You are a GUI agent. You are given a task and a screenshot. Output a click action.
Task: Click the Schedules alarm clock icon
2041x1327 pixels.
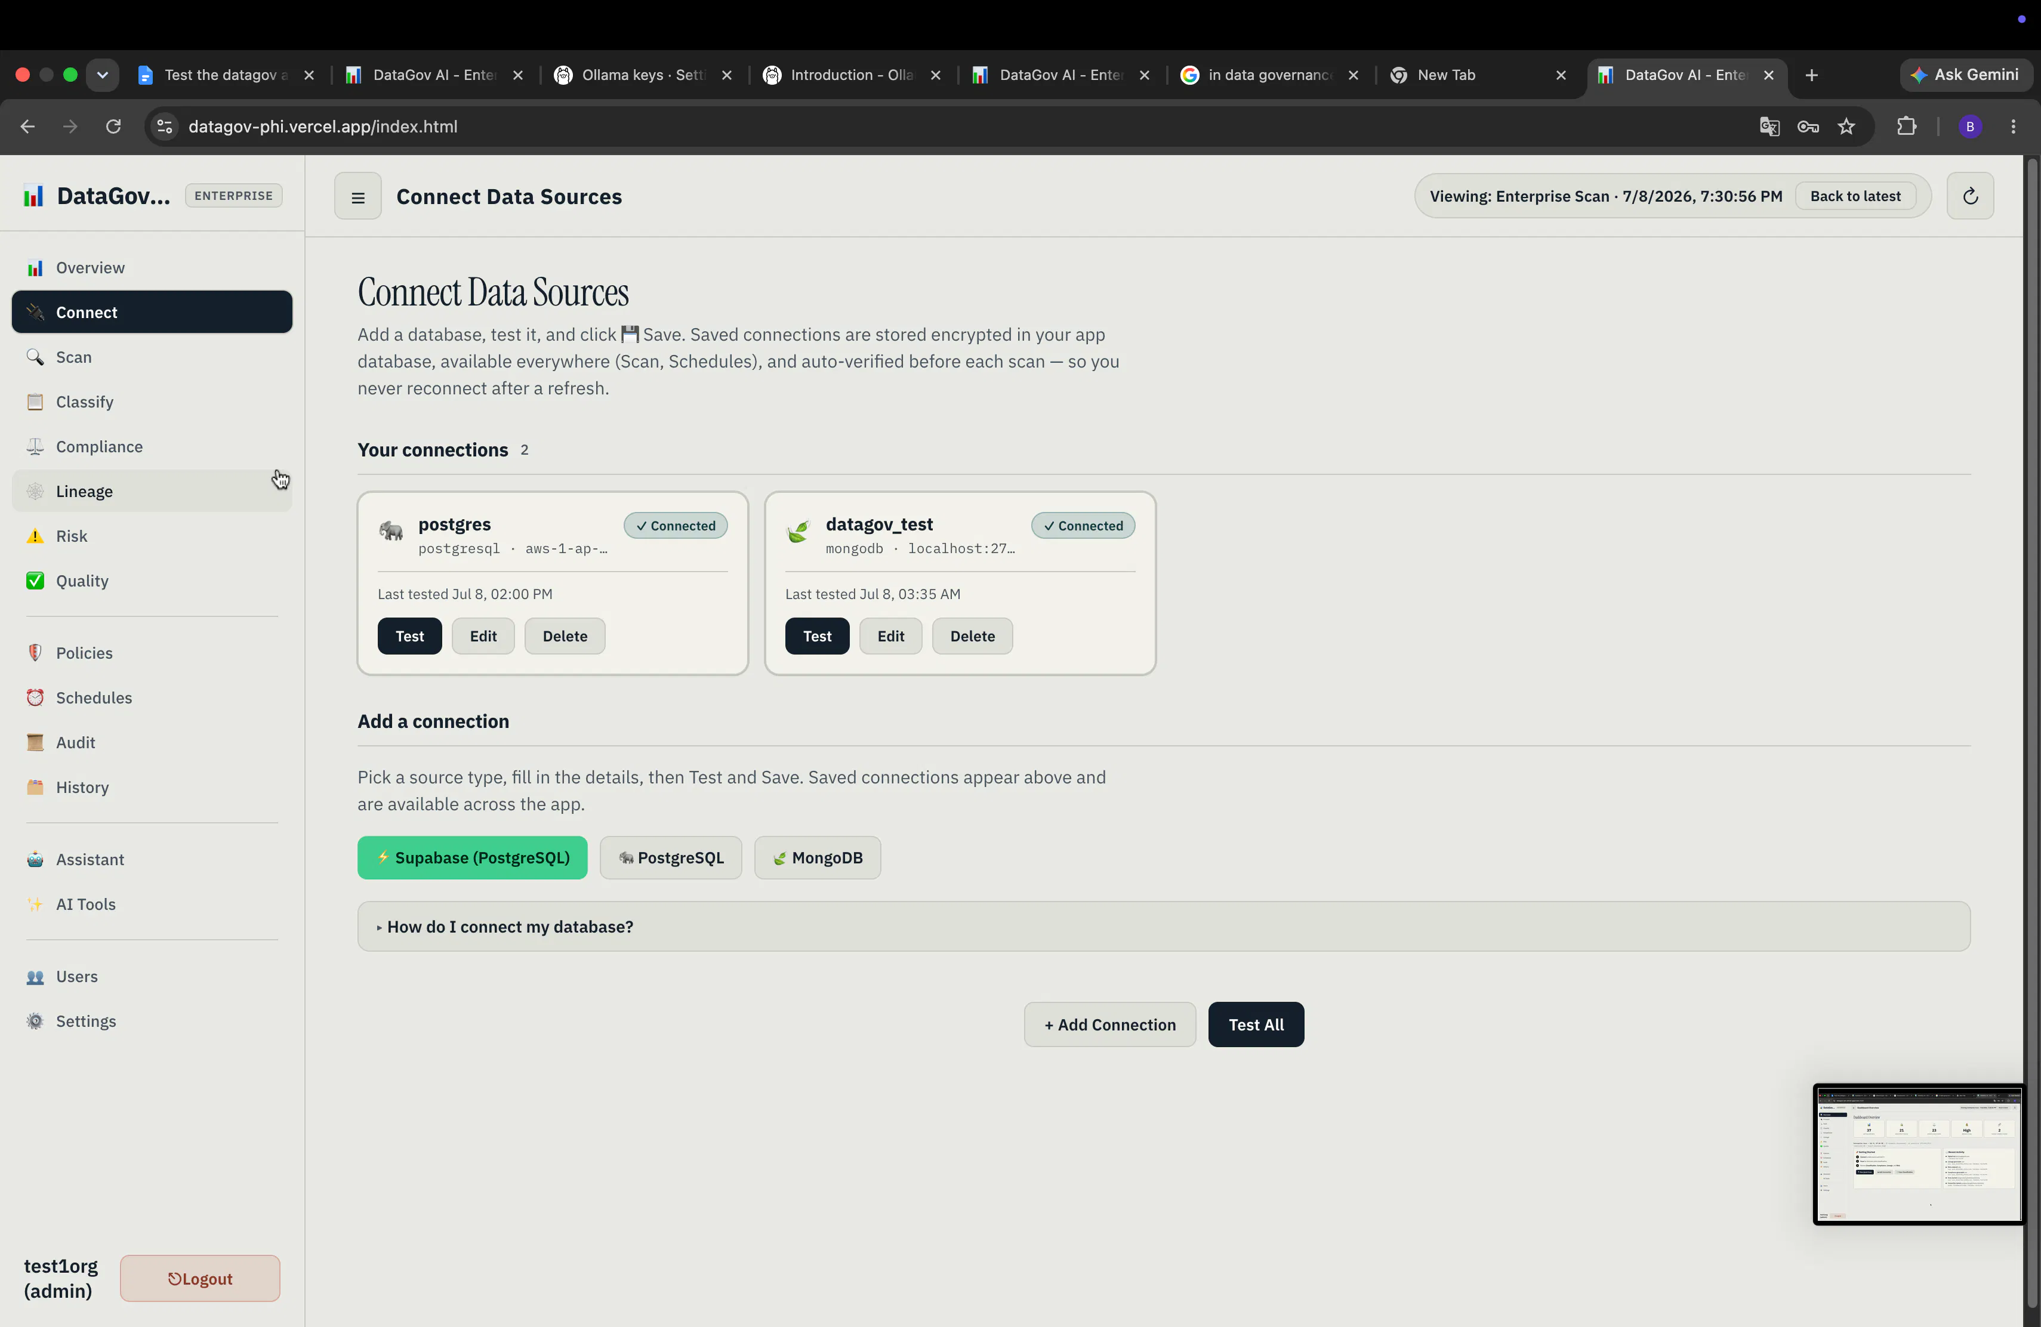[35, 697]
